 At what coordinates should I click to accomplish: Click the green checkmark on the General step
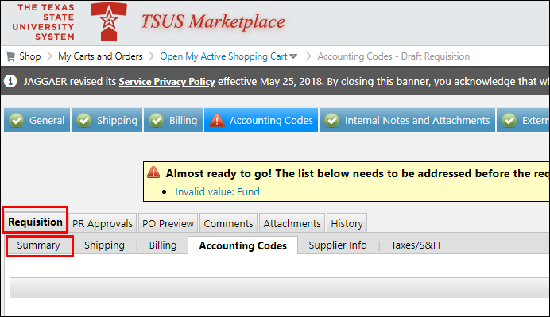pyautogui.click(x=17, y=120)
